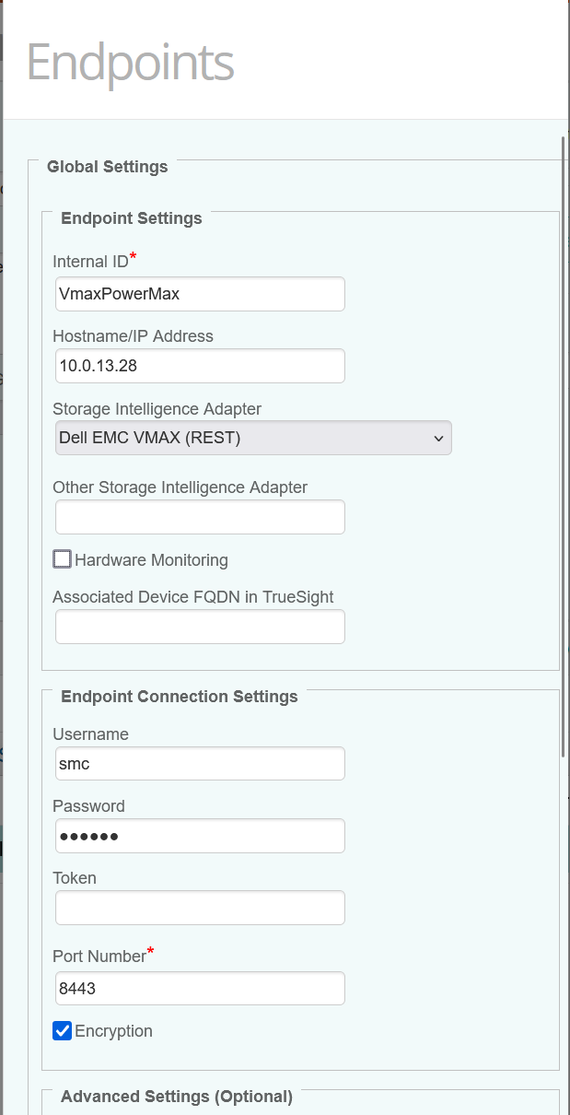The image size is (570, 1115).
Task: Open the Storage Intelligence Adapter dropdown
Action: point(253,438)
